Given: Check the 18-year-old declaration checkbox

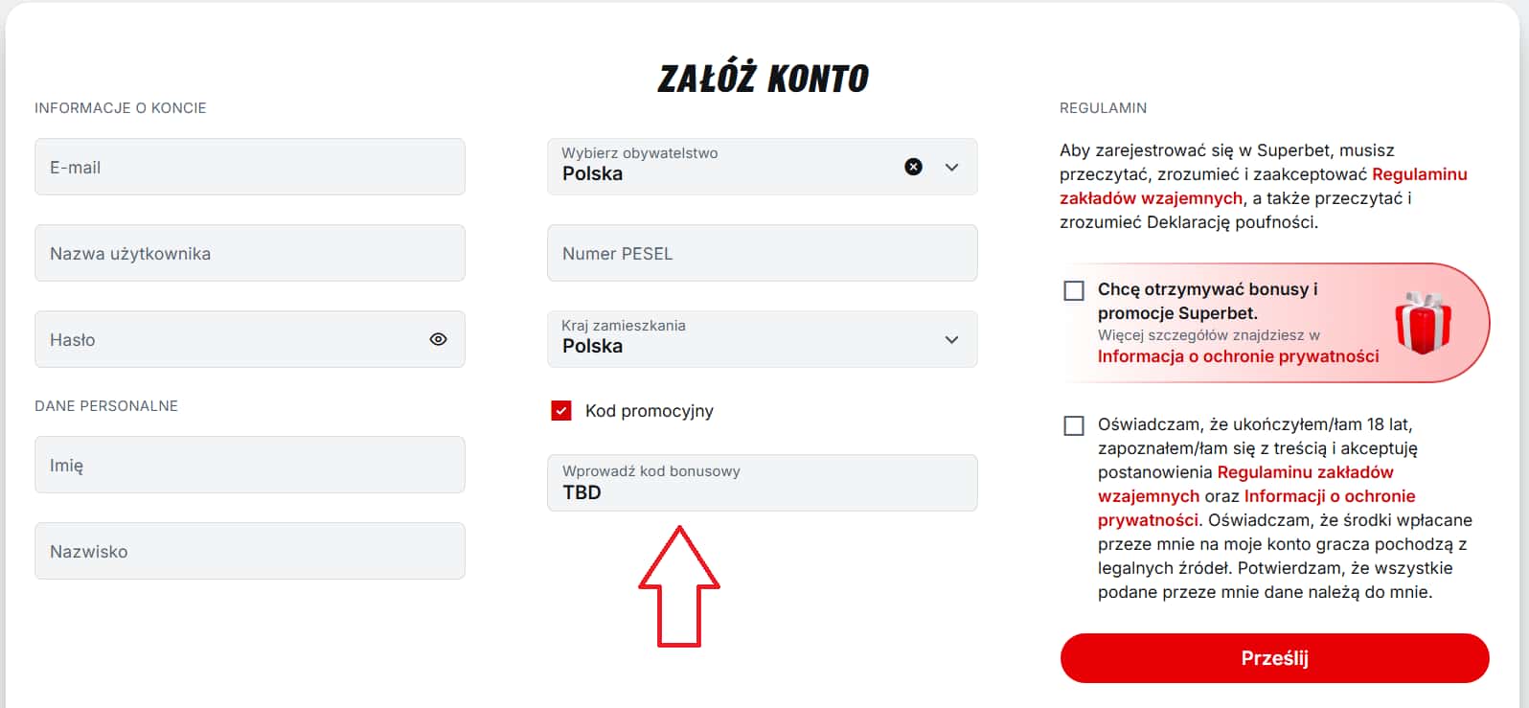Looking at the screenshot, I should pyautogui.click(x=1073, y=425).
